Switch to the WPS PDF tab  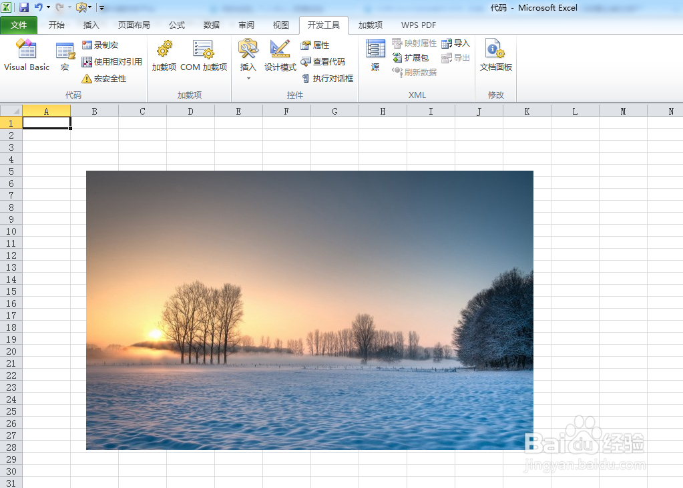[x=419, y=25]
